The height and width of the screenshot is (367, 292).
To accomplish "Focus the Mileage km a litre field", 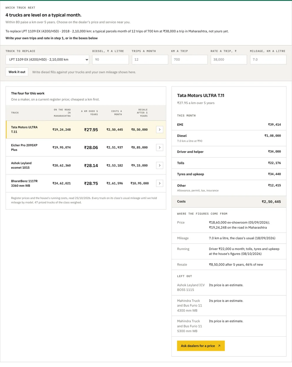I will pos(268,60).
